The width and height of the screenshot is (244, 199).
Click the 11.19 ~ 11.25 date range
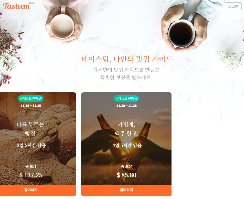pos(31,106)
